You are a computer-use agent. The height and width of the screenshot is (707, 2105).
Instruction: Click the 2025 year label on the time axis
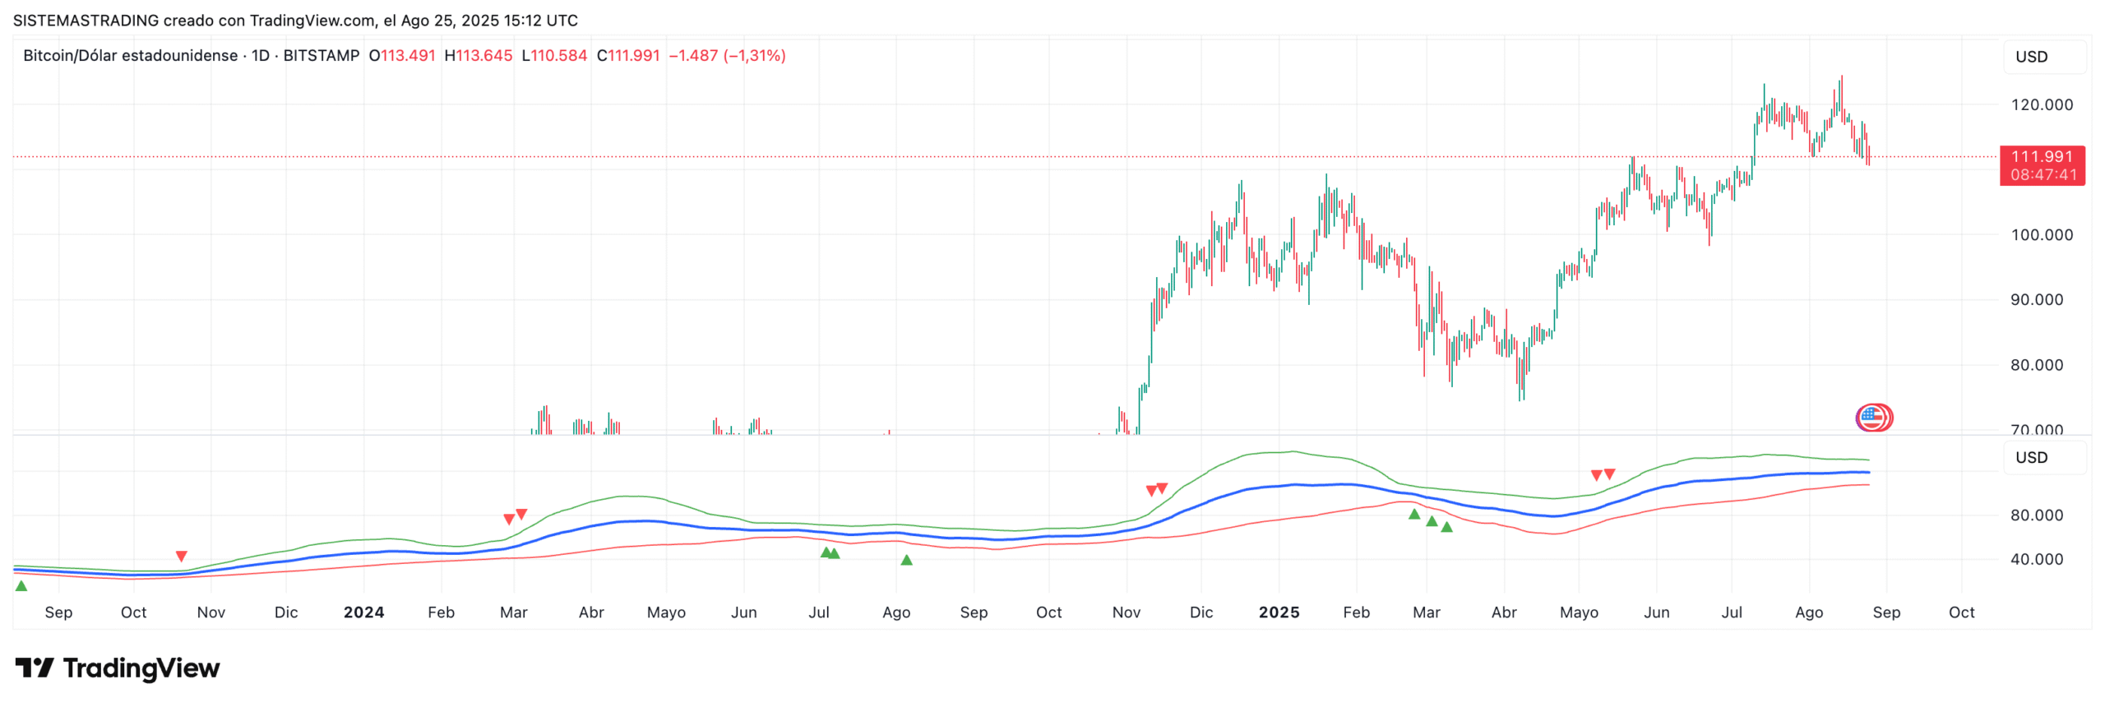pyautogui.click(x=1279, y=612)
